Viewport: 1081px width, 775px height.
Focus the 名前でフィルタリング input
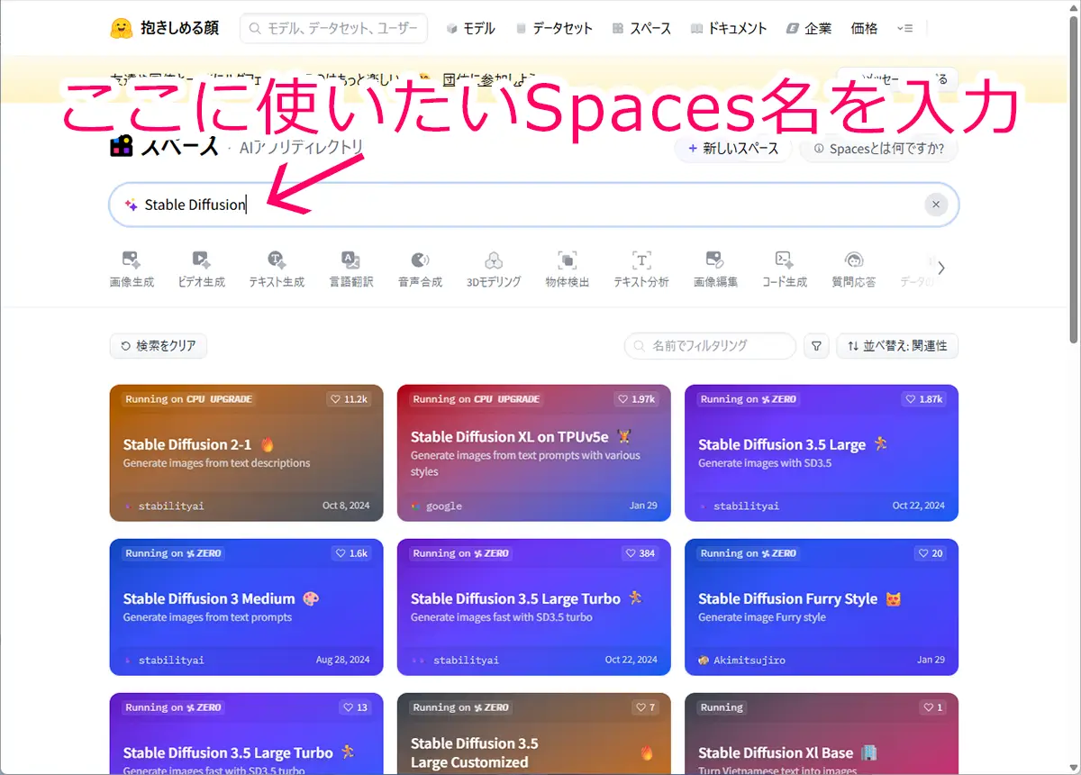point(710,346)
